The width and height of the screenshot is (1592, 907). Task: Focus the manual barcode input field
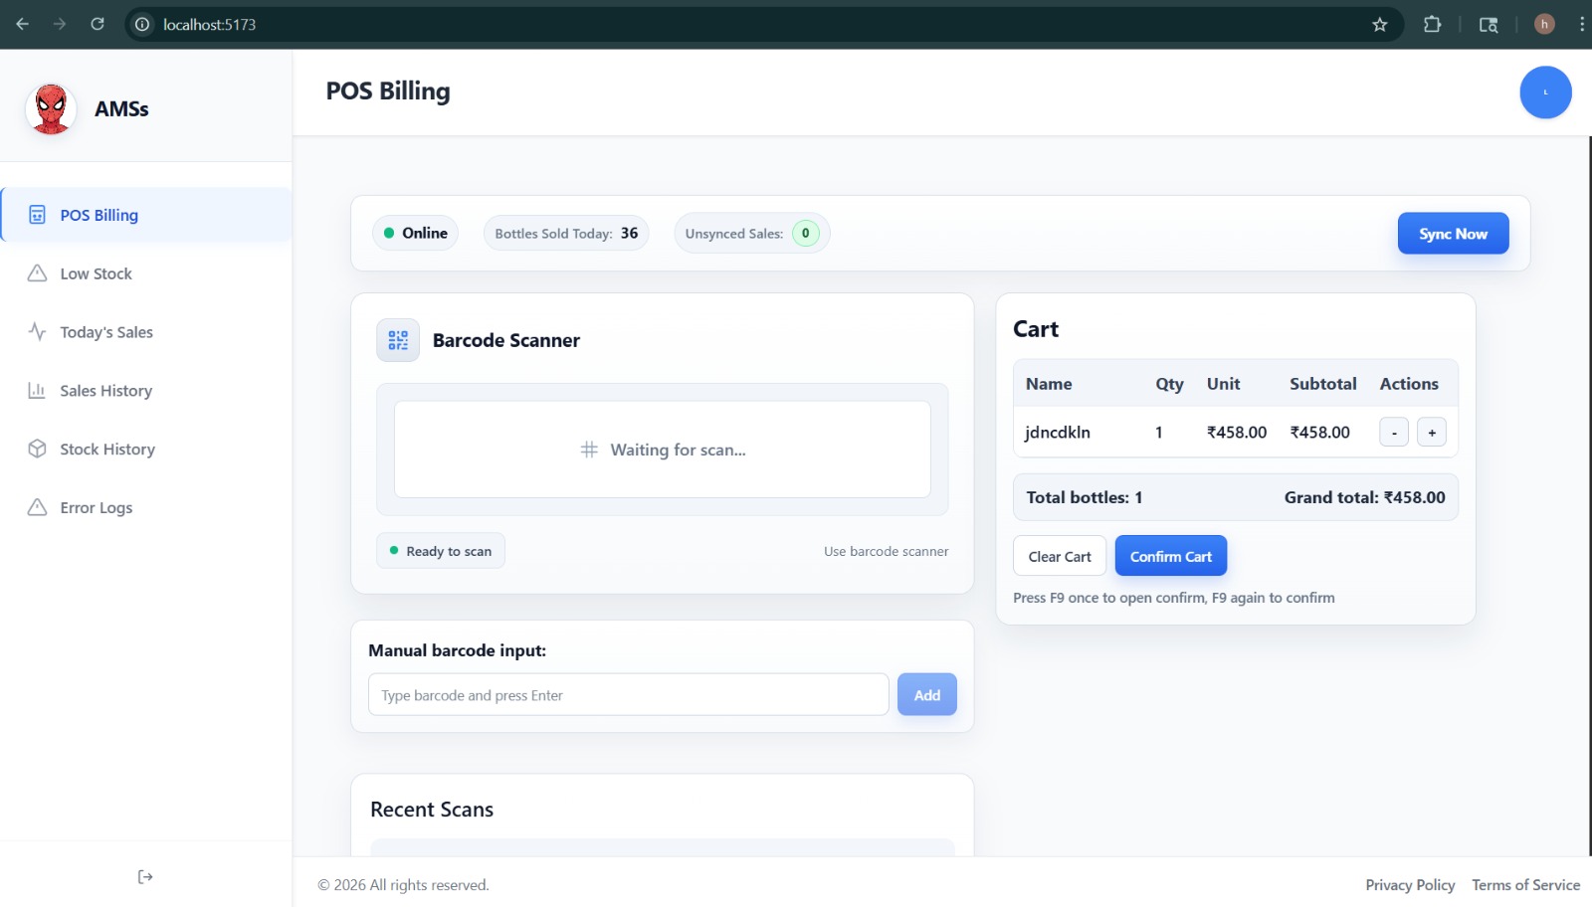tap(628, 695)
